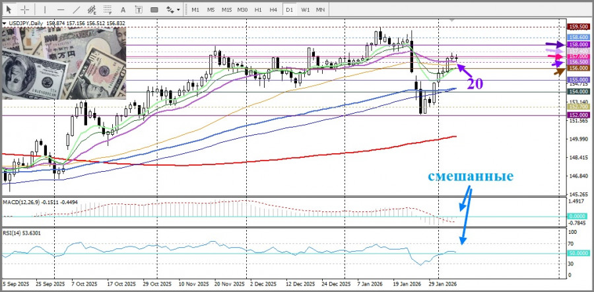Click the RSI(14) indicator label
This screenshot has height=292, width=594.
tap(25, 232)
